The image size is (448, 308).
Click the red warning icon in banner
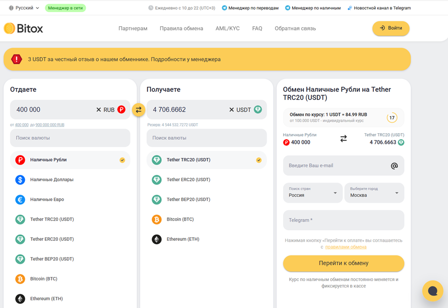point(17,59)
